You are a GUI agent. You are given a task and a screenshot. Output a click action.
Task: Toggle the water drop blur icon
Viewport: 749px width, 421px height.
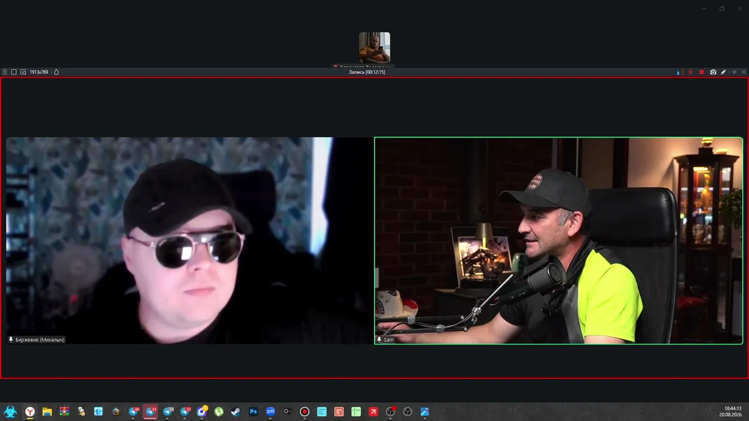(x=56, y=72)
